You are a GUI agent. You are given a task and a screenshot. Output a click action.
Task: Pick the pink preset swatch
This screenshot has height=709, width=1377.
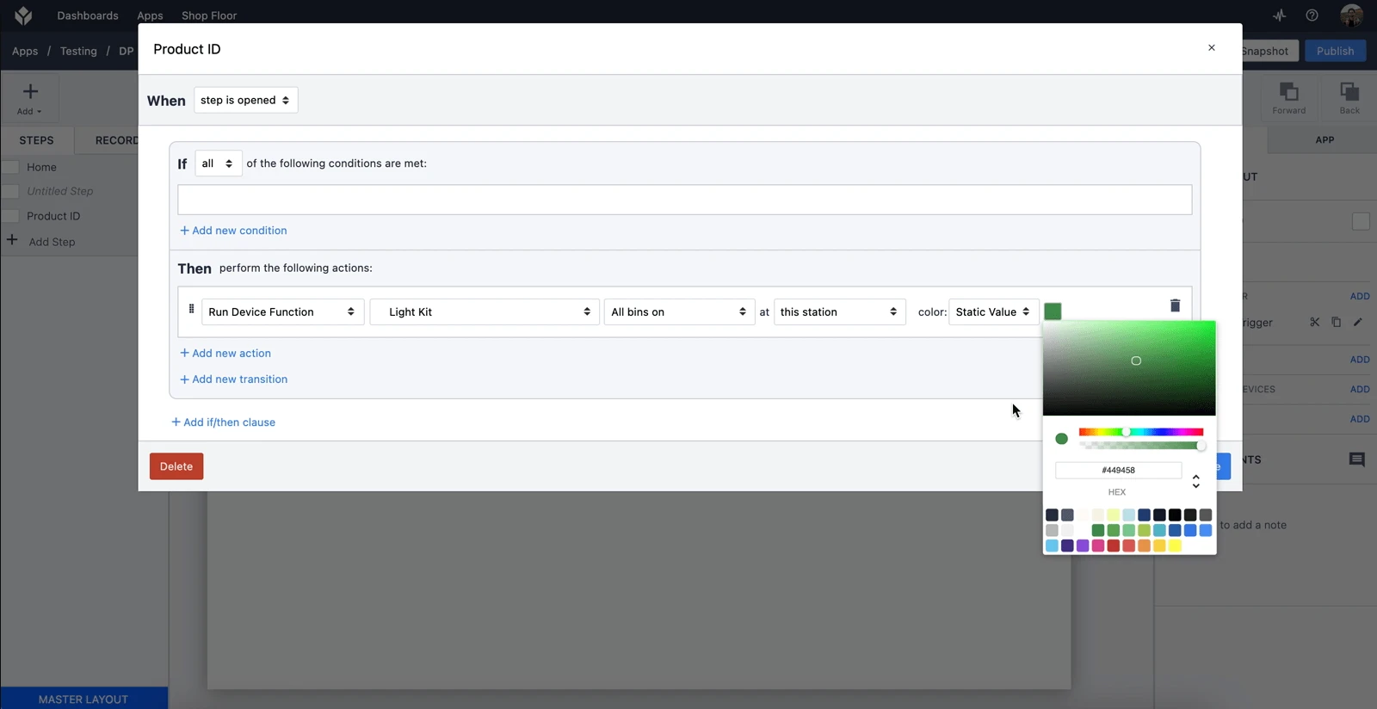pyautogui.click(x=1098, y=546)
